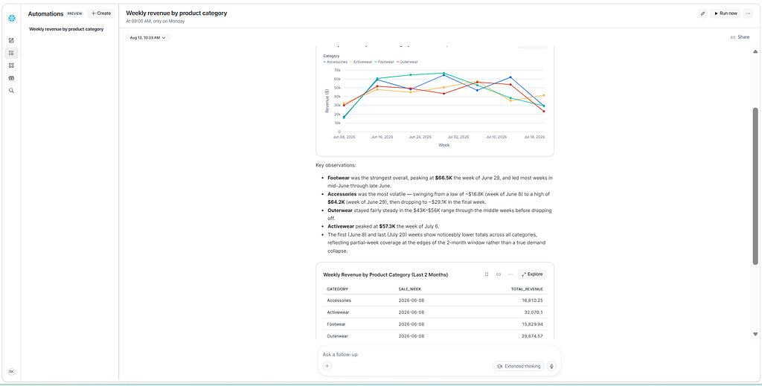This screenshot has width=762, height=386.
Task: Toggle the Footwear series in chart legend
Action: [385, 62]
